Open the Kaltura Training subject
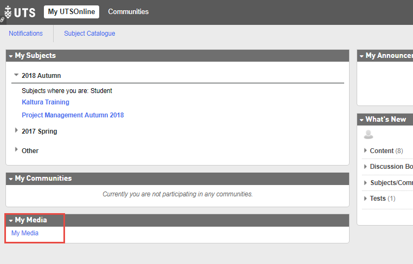Screen dimensions: 413x264 (46, 102)
